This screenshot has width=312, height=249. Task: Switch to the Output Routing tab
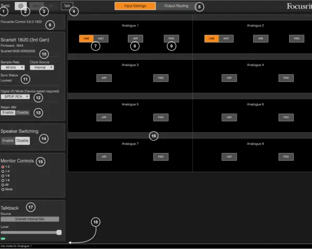(x=176, y=6)
